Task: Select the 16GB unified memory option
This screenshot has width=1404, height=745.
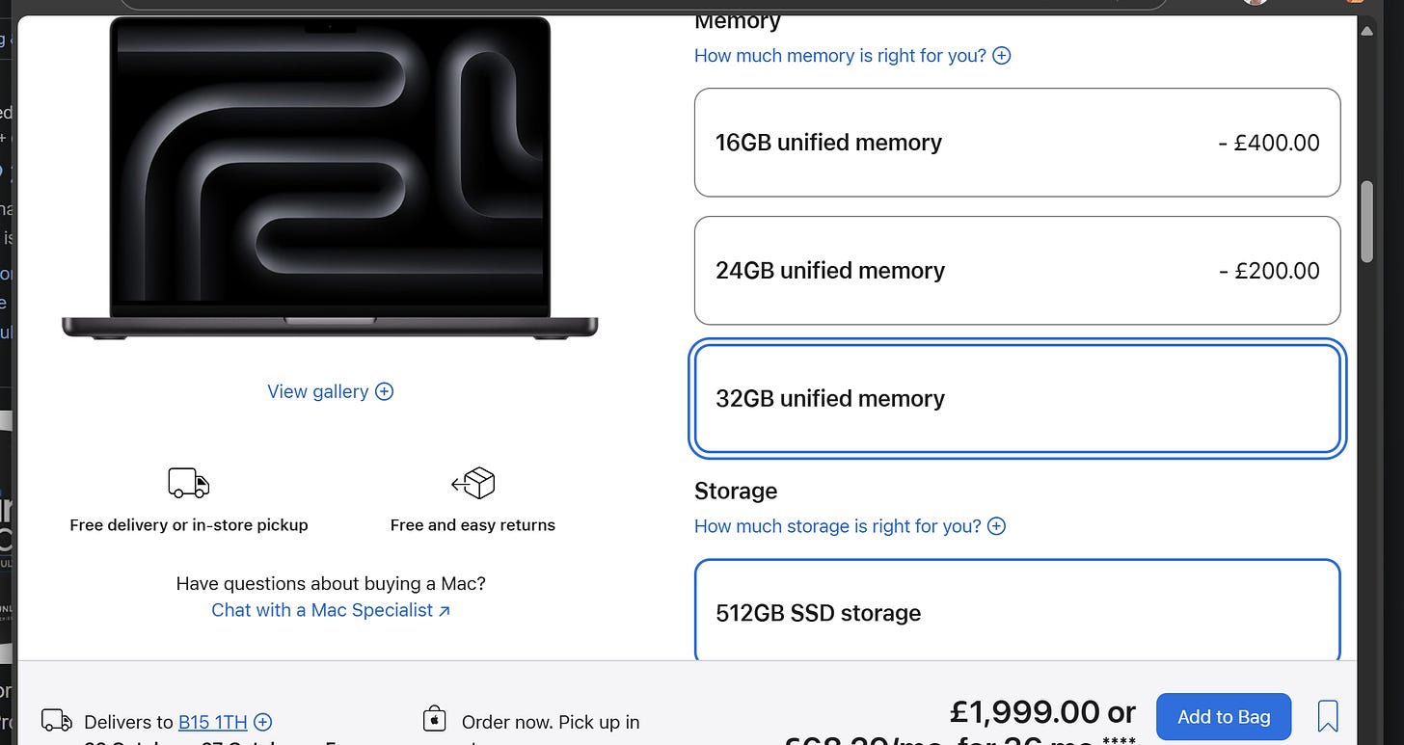Action: click(x=1017, y=143)
